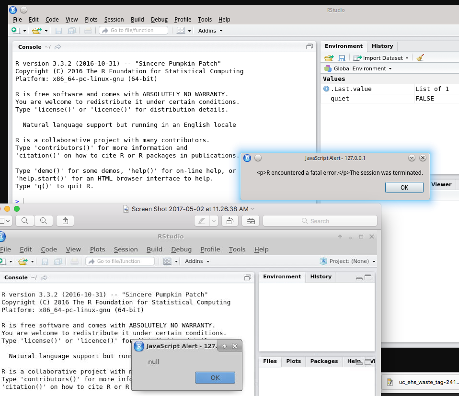Click the chevron beside the Preview document title
Image resolution: width=459 pixels, height=396 pixels.
(252, 209)
